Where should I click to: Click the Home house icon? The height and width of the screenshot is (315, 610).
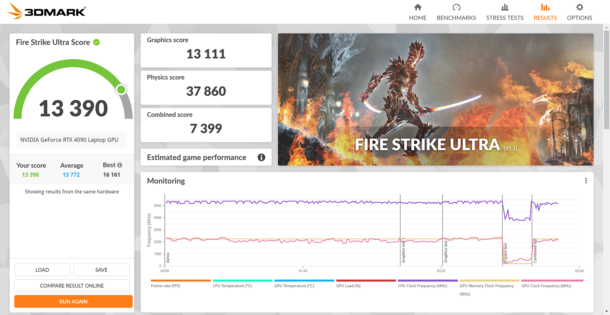(x=418, y=7)
